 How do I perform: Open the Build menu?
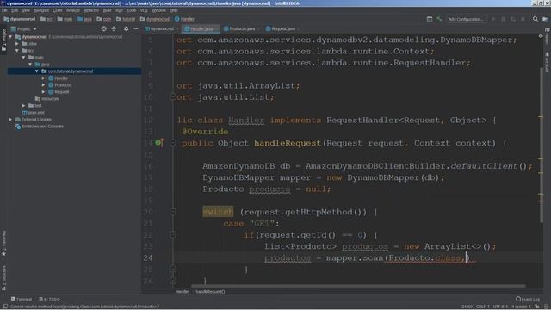107,10
